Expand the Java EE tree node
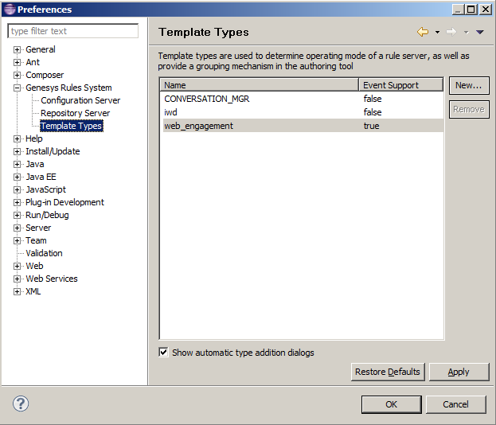This screenshot has height=425, width=496. (17, 177)
